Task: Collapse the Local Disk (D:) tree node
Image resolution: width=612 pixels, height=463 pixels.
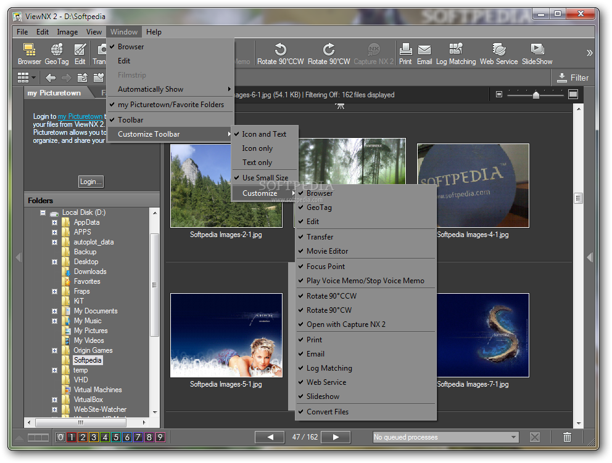Action: (x=43, y=212)
